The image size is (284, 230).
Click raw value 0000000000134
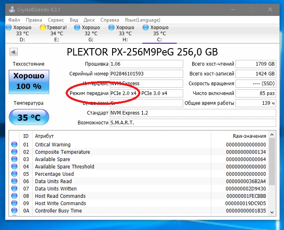tap(246, 152)
